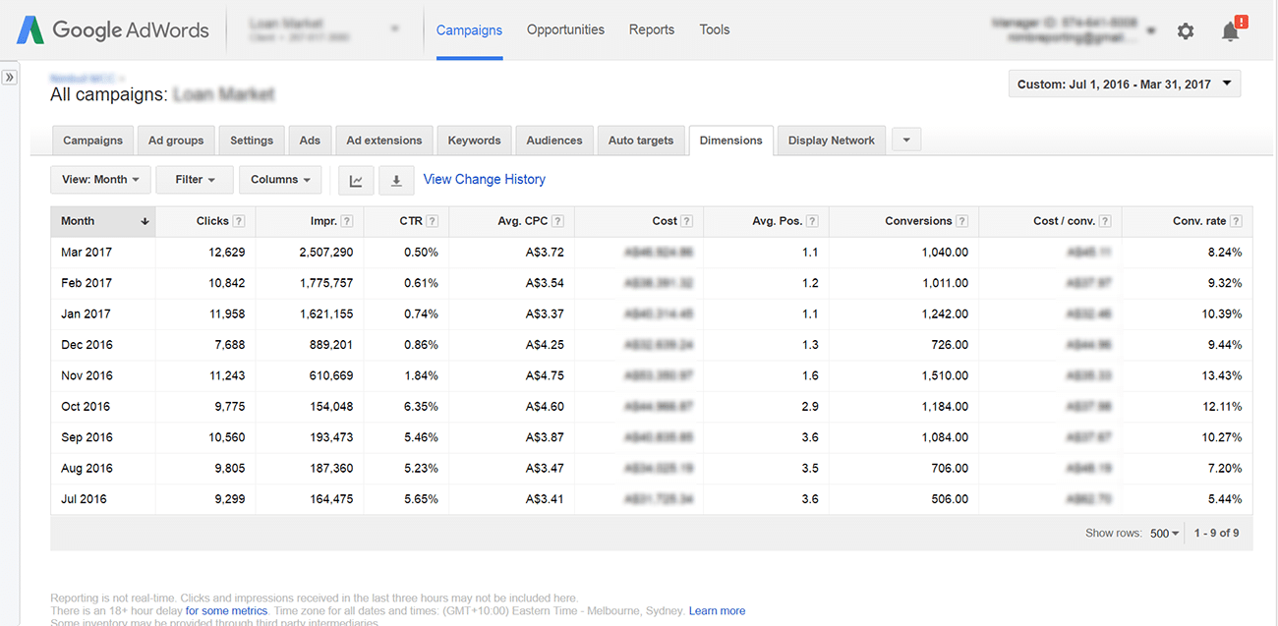
Task: Switch to the Ad extensions tab
Action: pos(384,141)
